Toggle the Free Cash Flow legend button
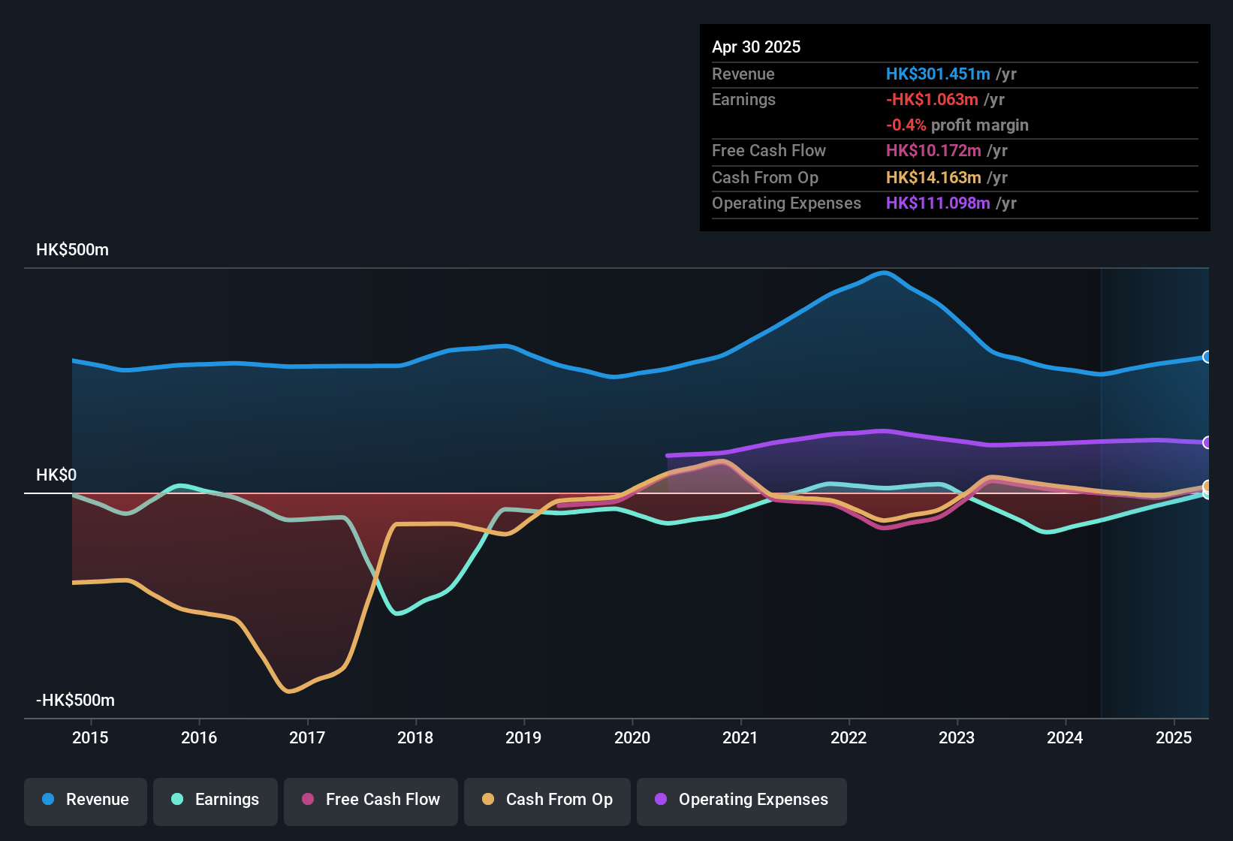This screenshot has height=841, width=1233. click(x=371, y=800)
